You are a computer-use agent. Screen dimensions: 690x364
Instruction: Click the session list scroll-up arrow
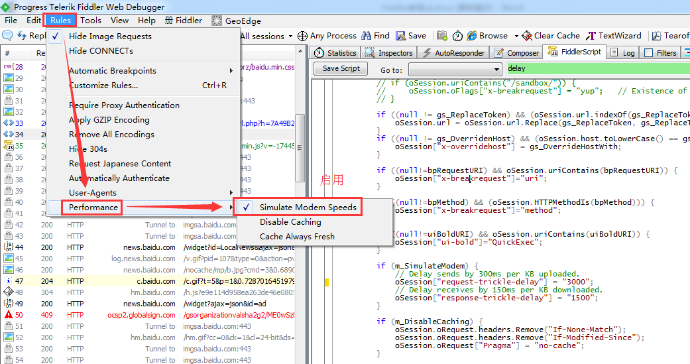point(300,52)
